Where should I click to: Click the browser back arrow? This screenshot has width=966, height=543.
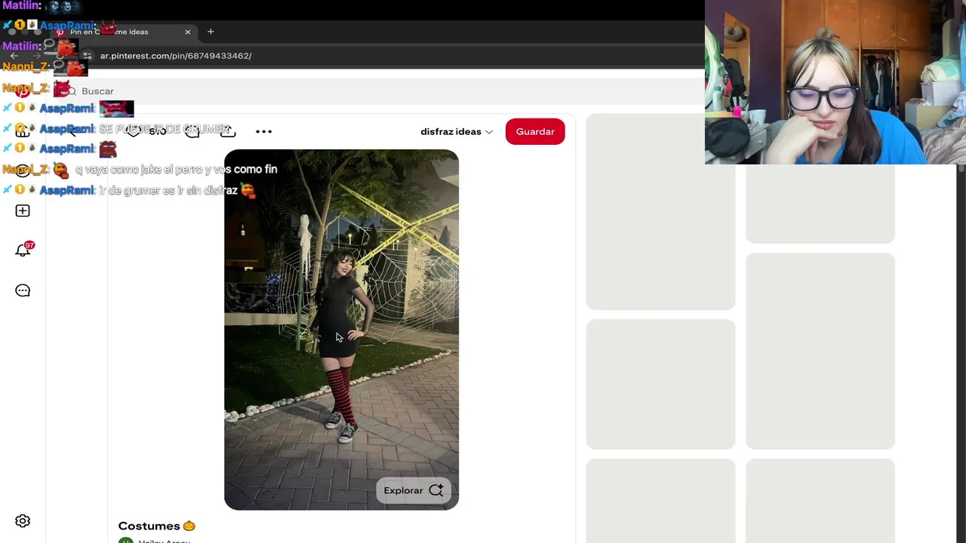[x=14, y=56]
